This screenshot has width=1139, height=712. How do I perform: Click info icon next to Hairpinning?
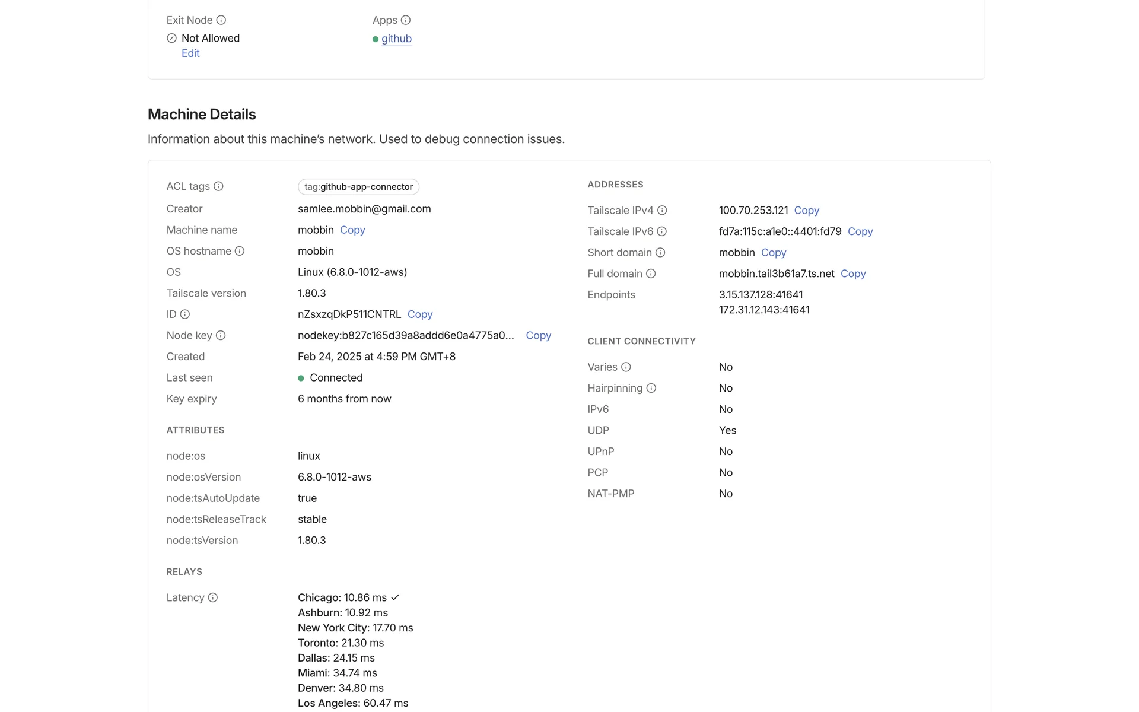(x=651, y=388)
